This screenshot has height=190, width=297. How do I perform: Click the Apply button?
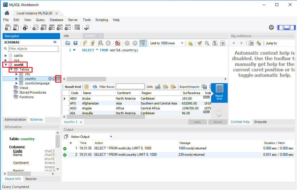[197, 122]
